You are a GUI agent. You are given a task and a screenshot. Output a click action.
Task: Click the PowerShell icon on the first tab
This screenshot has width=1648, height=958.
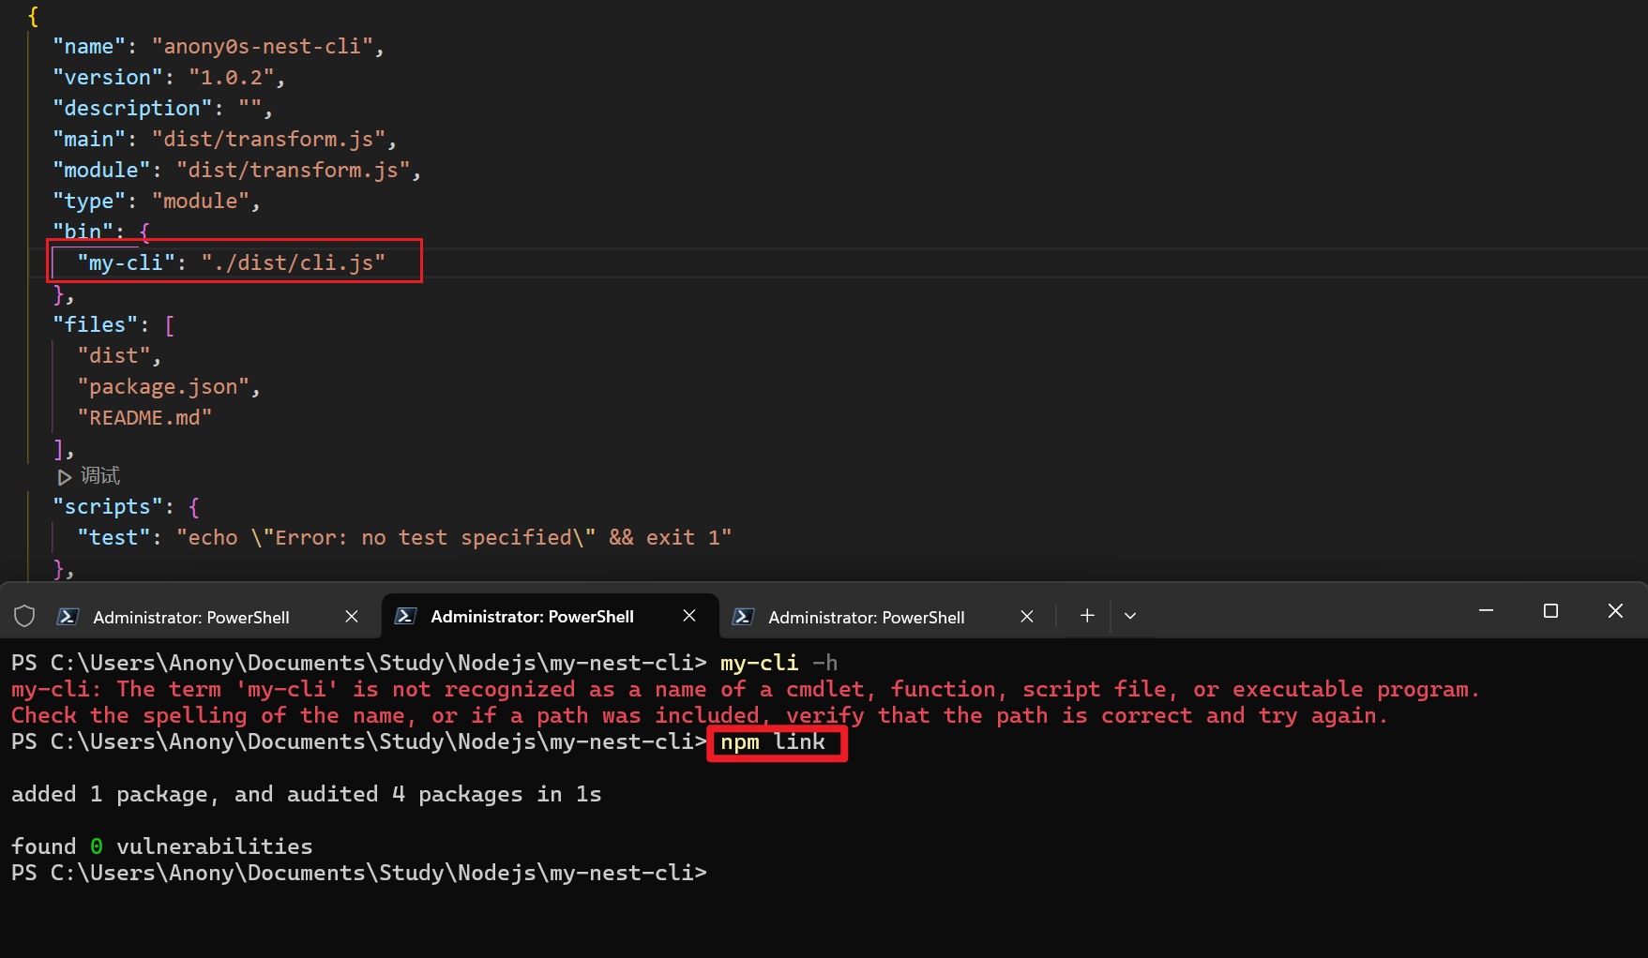pos(68,616)
